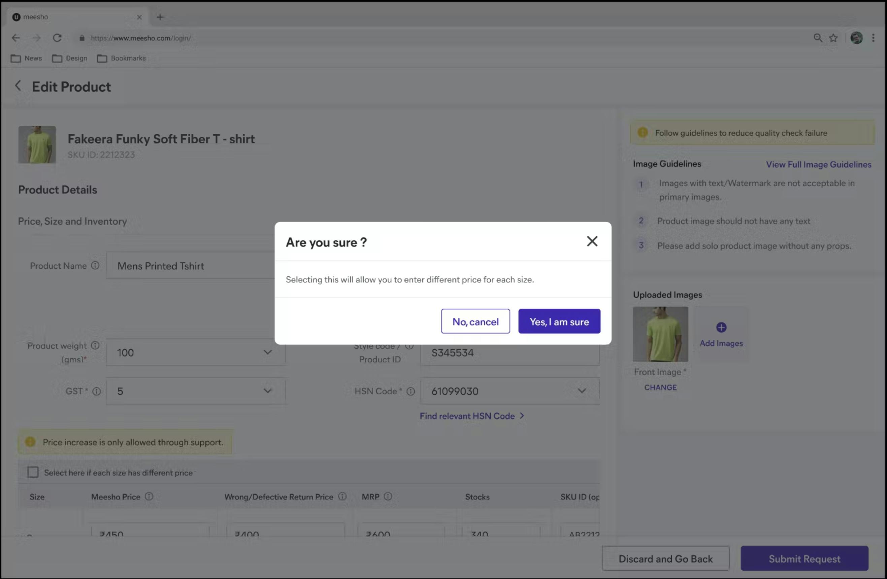Click the close X icon on dialog
The height and width of the screenshot is (579, 887).
(591, 241)
